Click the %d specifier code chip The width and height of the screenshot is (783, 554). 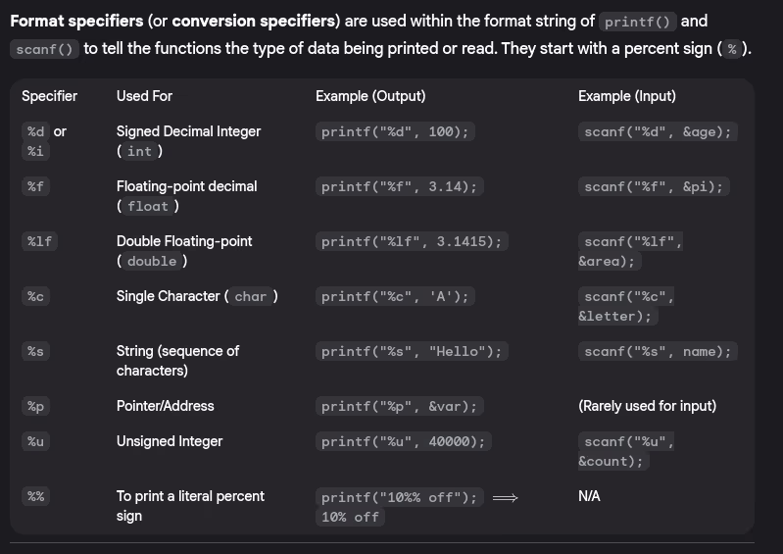coord(36,131)
